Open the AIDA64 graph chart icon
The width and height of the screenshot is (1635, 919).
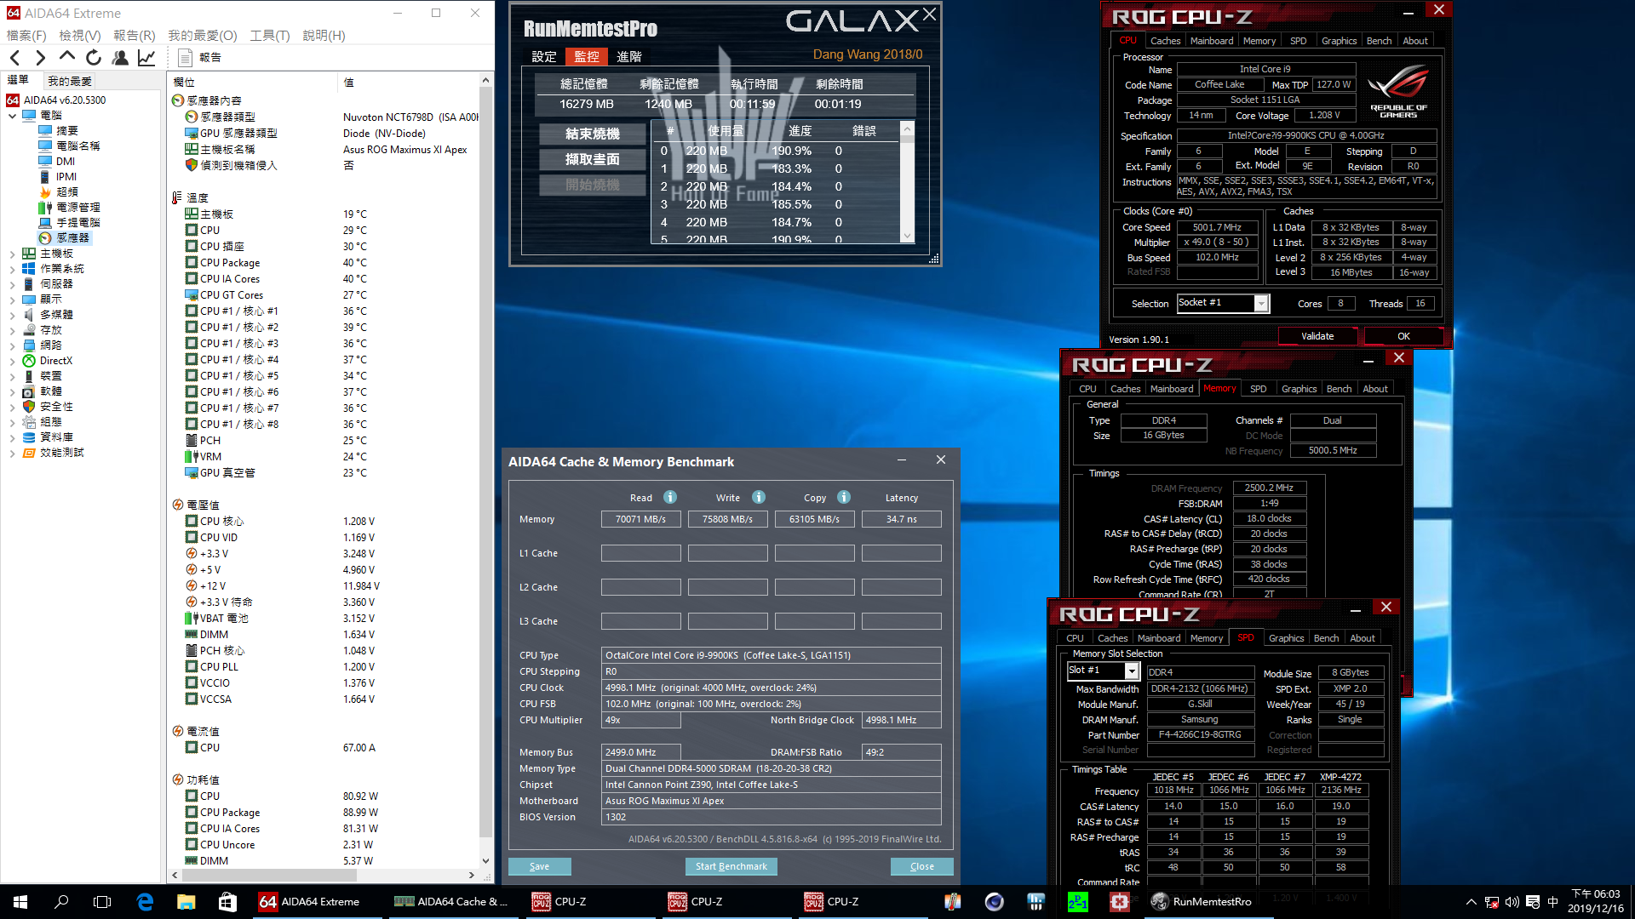tap(146, 58)
